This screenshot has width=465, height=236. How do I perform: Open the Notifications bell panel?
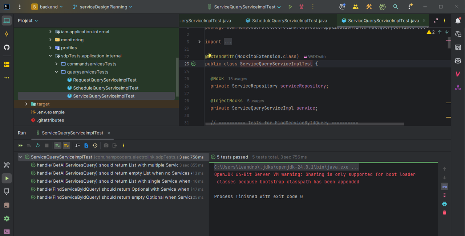click(458, 21)
